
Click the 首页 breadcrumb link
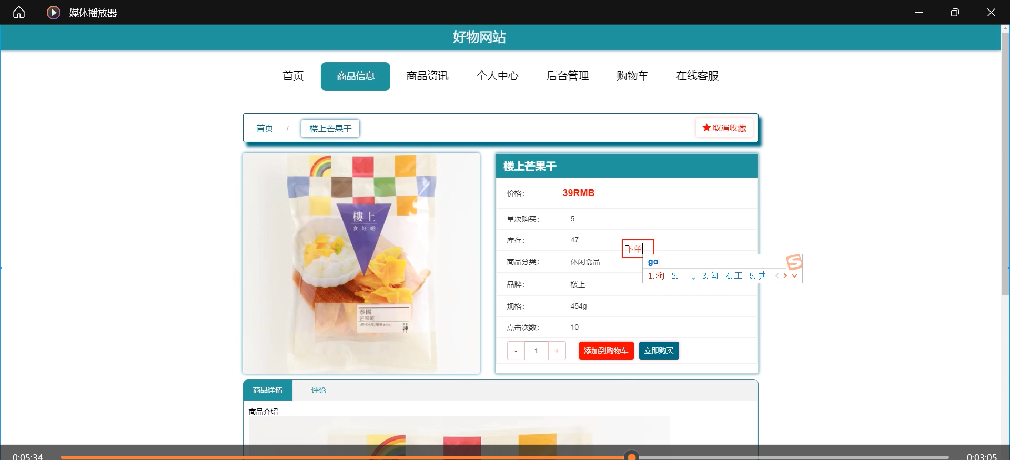coord(265,128)
